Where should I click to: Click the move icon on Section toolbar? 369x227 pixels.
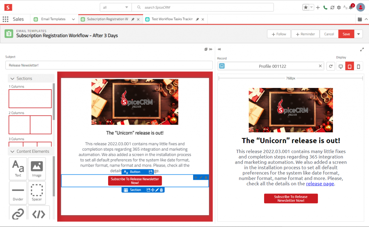(x=153, y=190)
